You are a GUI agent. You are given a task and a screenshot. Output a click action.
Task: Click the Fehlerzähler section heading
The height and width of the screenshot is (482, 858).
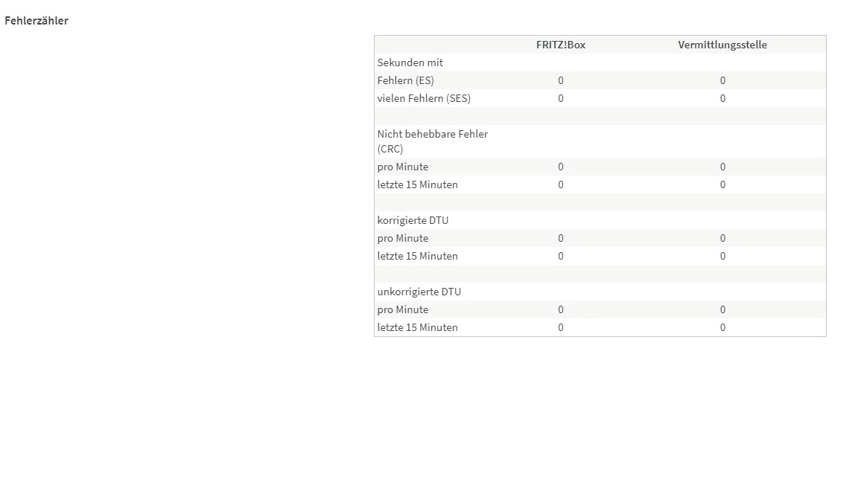(36, 21)
